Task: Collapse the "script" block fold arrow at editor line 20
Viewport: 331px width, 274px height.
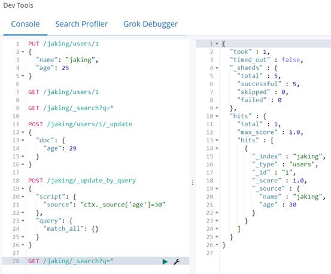Action: tap(23, 197)
